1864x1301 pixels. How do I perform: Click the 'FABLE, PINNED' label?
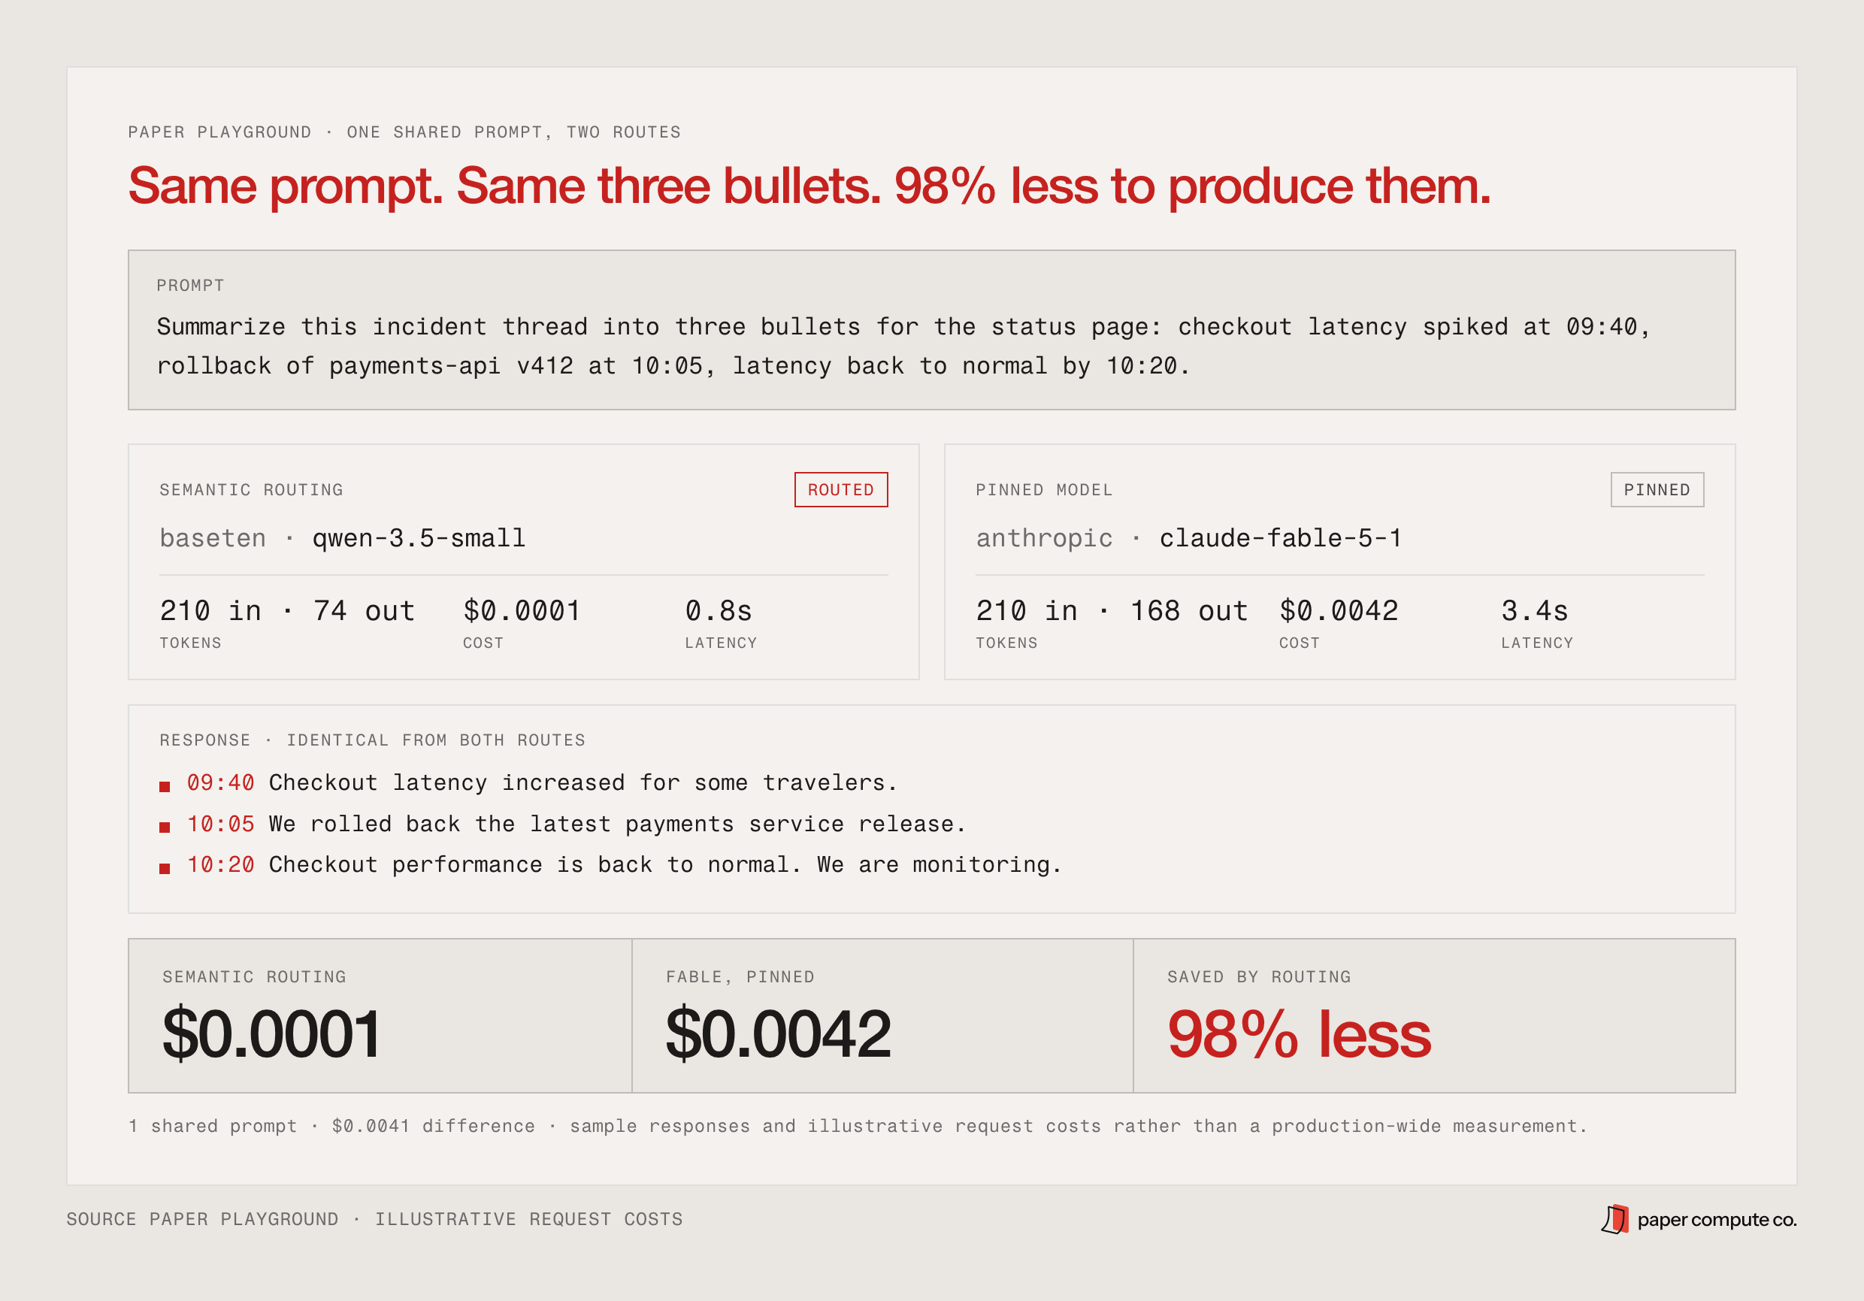(740, 977)
